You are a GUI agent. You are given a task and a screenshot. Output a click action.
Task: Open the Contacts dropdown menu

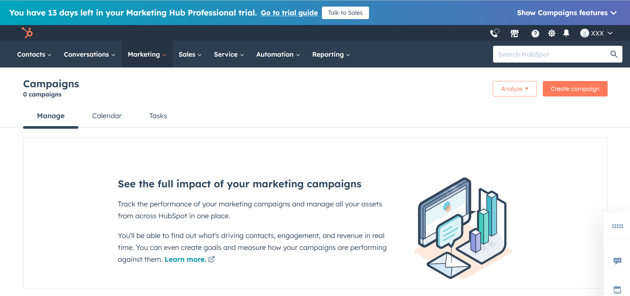pyautogui.click(x=34, y=54)
